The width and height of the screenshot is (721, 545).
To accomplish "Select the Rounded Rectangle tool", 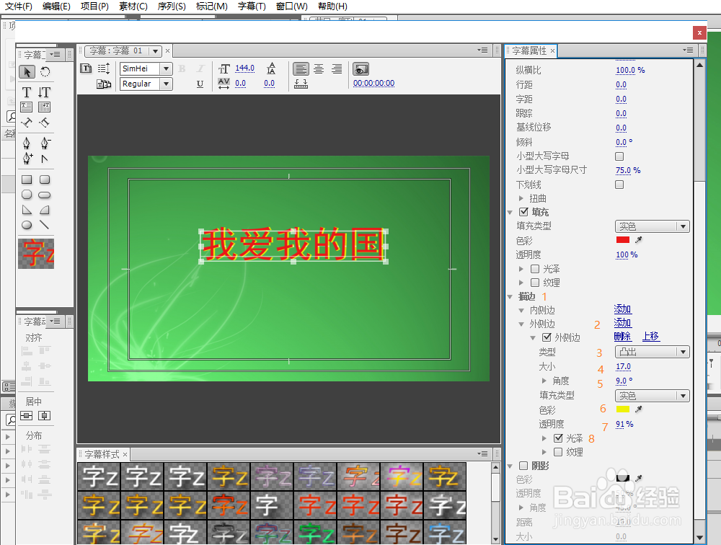I will tap(45, 180).
